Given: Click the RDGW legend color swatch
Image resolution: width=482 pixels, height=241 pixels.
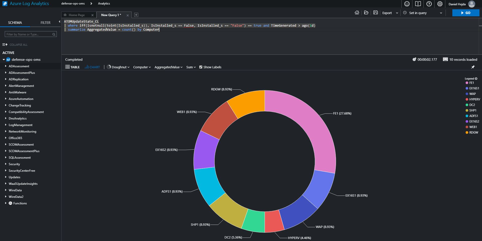Looking at the screenshot, I should tap(467, 133).
